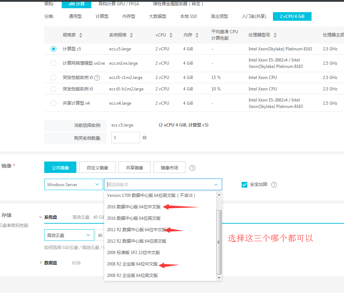The width and height of the screenshot is (344, 293).
Task: Open the 高效云盘 disk type dropdown
Action: click(69, 235)
